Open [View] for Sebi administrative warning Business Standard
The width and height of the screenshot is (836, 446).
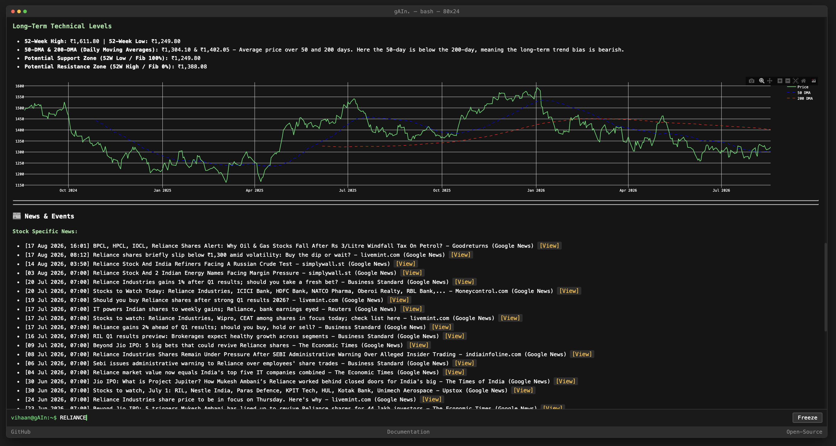(464, 363)
